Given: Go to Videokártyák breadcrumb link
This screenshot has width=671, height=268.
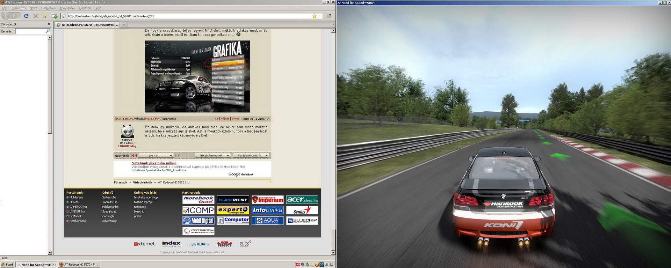Looking at the screenshot, I should click(x=143, y=183).
